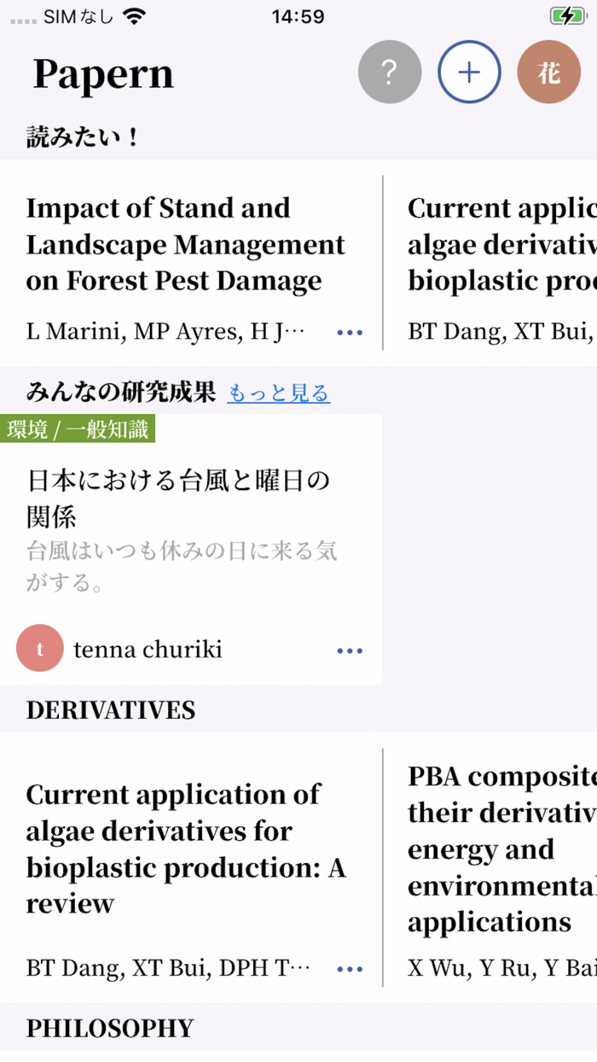Tap the PHILOSOPHY section header
The height and width of the screenshot is (1062, 597).
click(110, 1028)
